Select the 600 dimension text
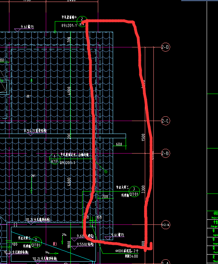The width and height of the screenshot is (218, 264). pyautogui.click(x=119, y=144)
